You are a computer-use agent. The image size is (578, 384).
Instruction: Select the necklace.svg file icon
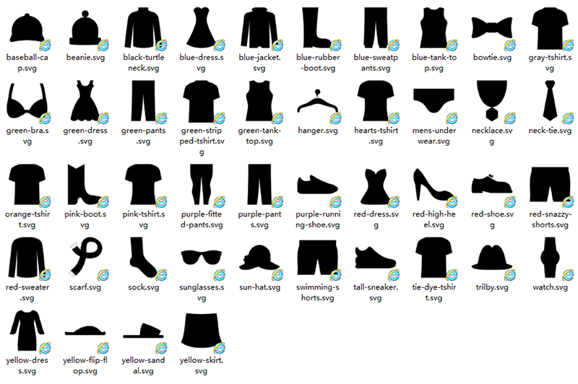tap(492, 102)
